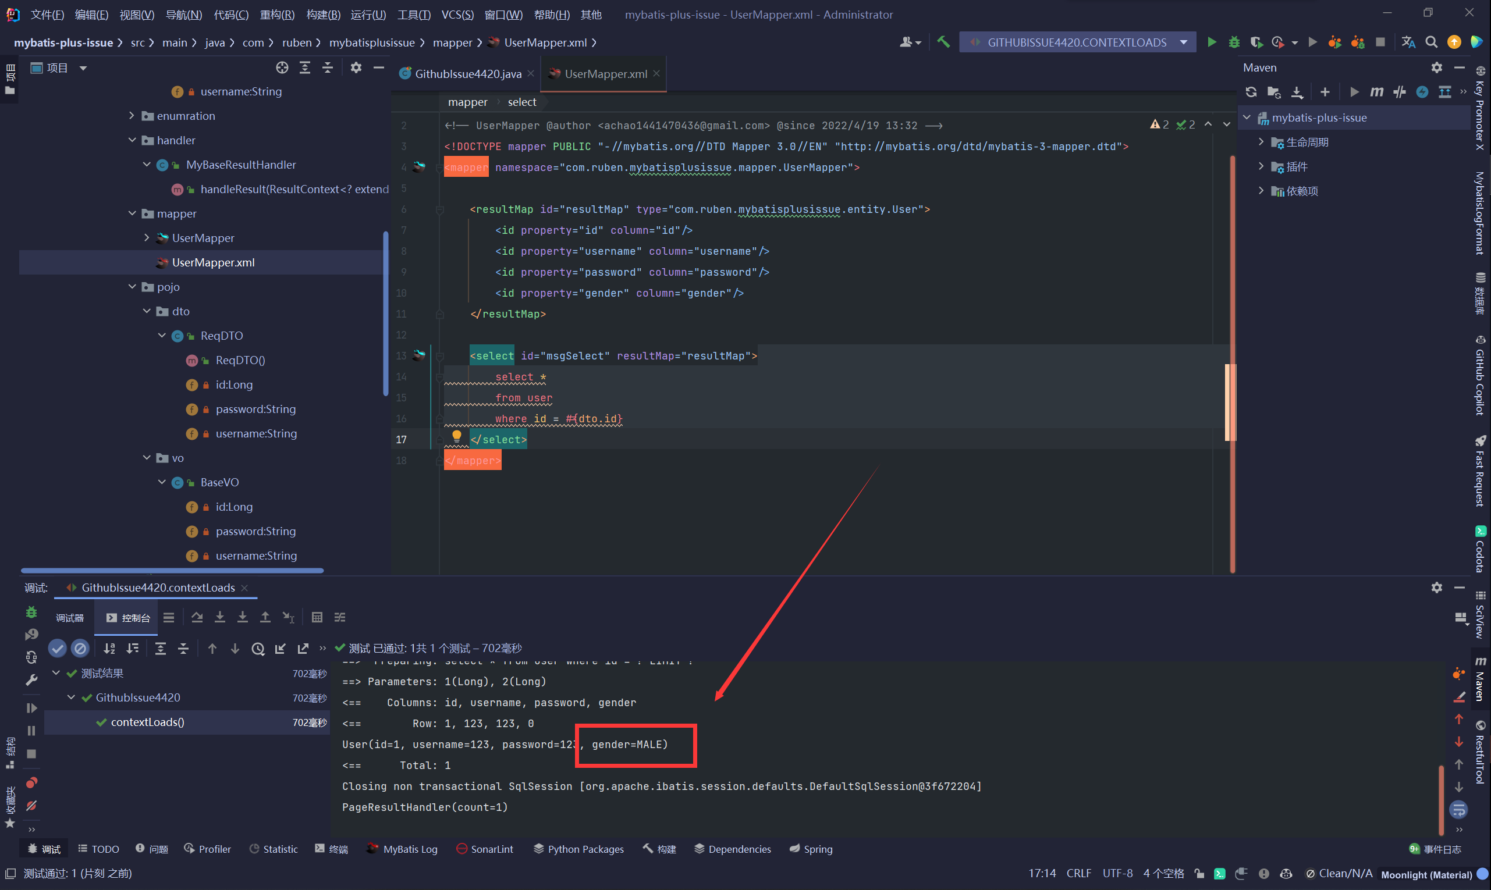Expand the 依赖项 node in Maven panel

tap(1261, 191)
